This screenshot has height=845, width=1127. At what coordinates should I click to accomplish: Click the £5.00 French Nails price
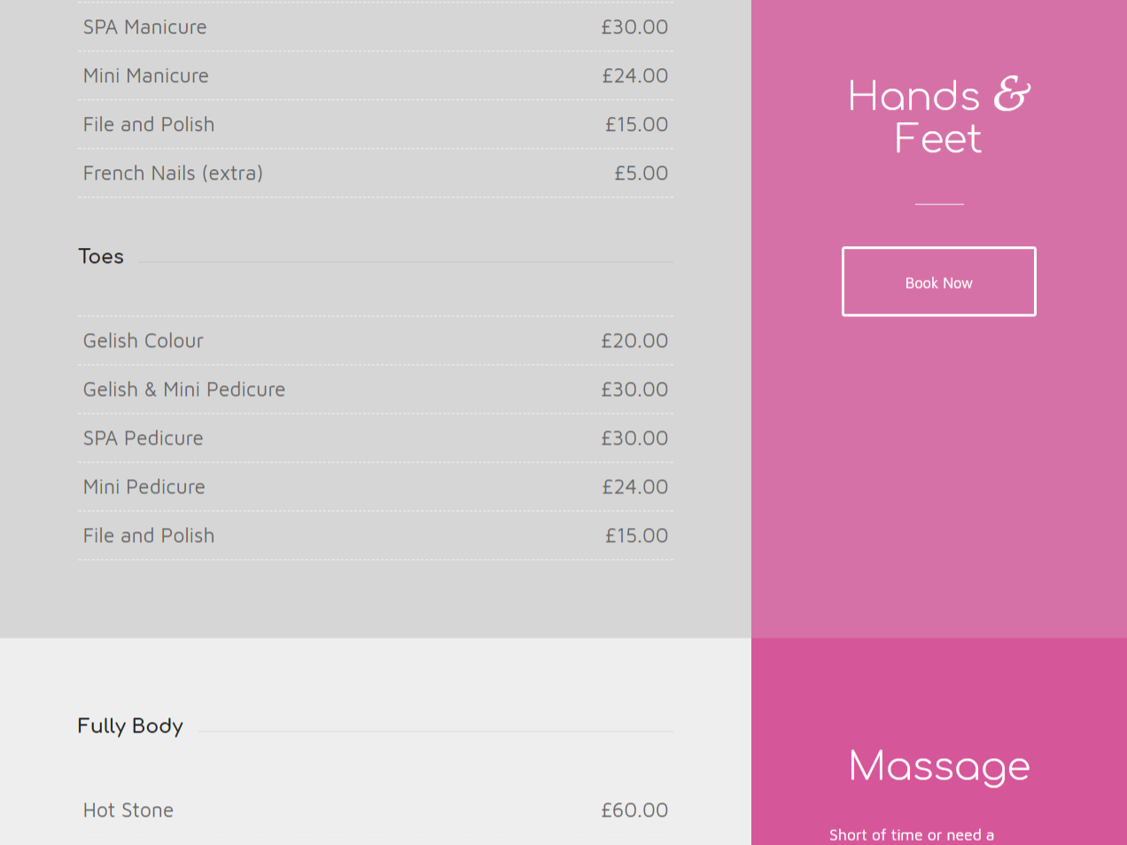[x=641, y=173]
